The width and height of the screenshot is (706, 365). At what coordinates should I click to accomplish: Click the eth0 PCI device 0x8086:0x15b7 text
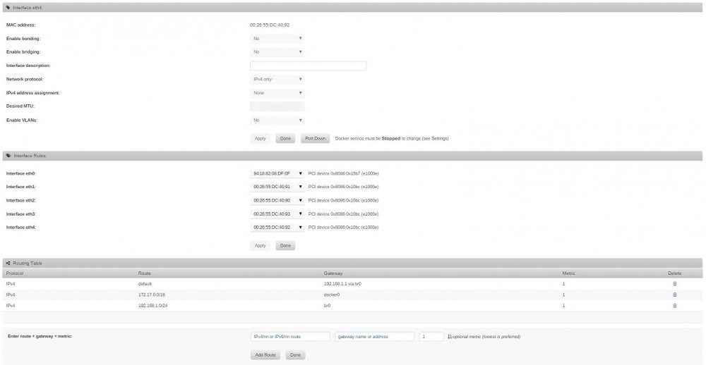(344, 173)
